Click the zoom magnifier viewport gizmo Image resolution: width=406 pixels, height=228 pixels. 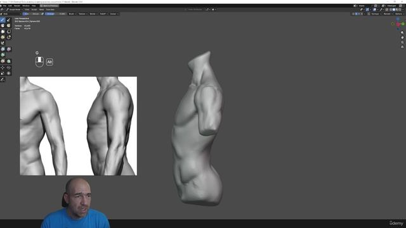[402, 32]
